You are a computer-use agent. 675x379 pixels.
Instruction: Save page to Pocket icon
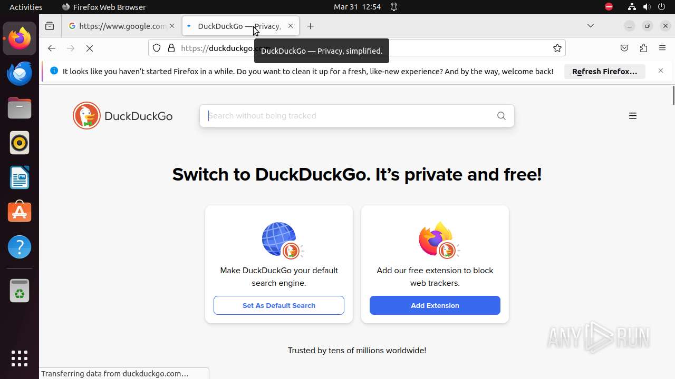click(x=624, y=48)
